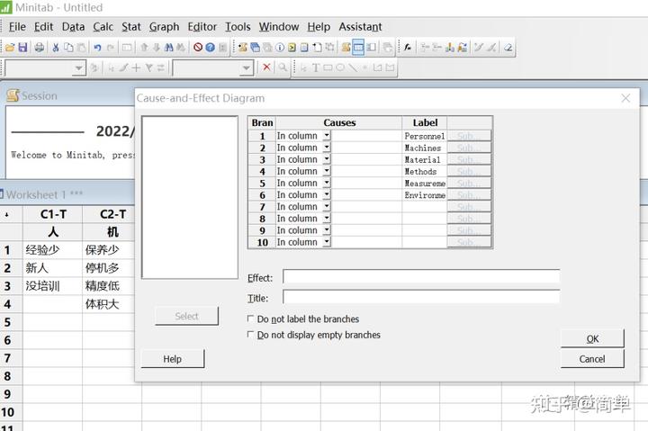
Task: Open the Data menu
Action: [73, 27]
